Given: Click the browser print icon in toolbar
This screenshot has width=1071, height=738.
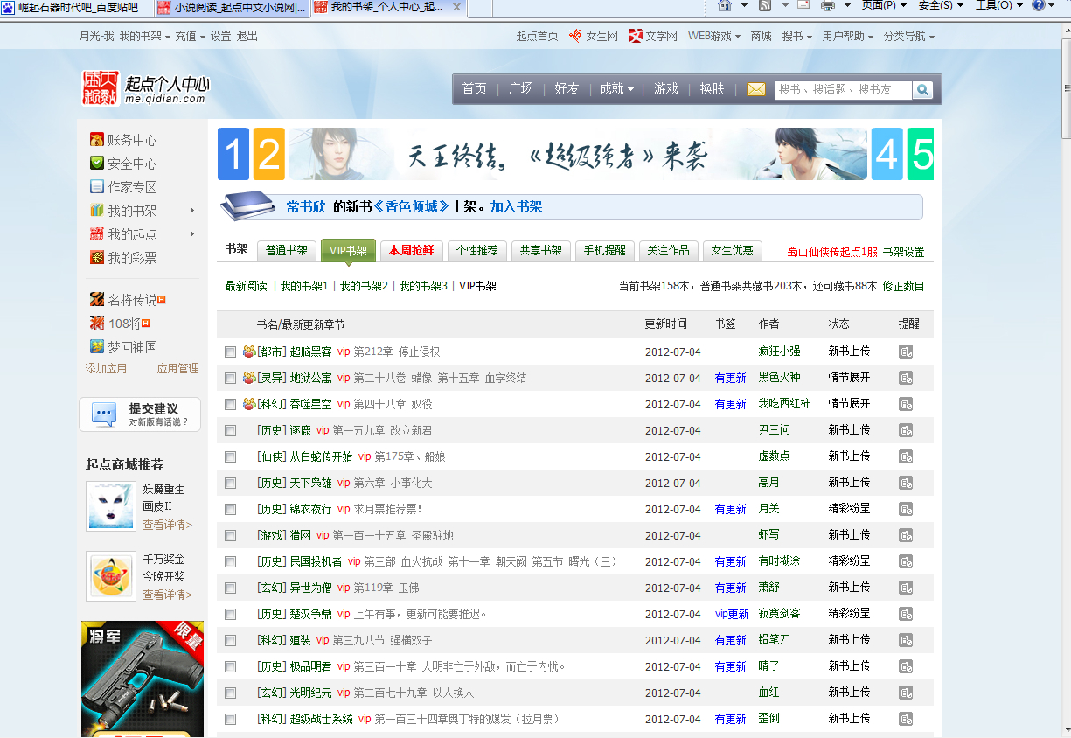Looking at the screenshot, I should point(828,5).
